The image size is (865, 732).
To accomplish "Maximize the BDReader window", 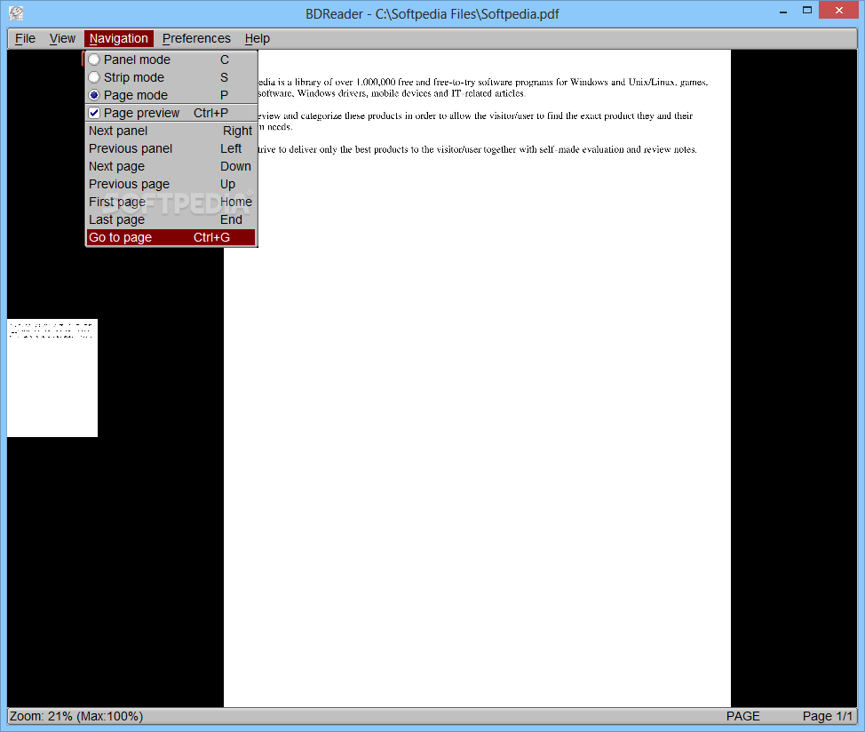I will (x=807, y=11).
